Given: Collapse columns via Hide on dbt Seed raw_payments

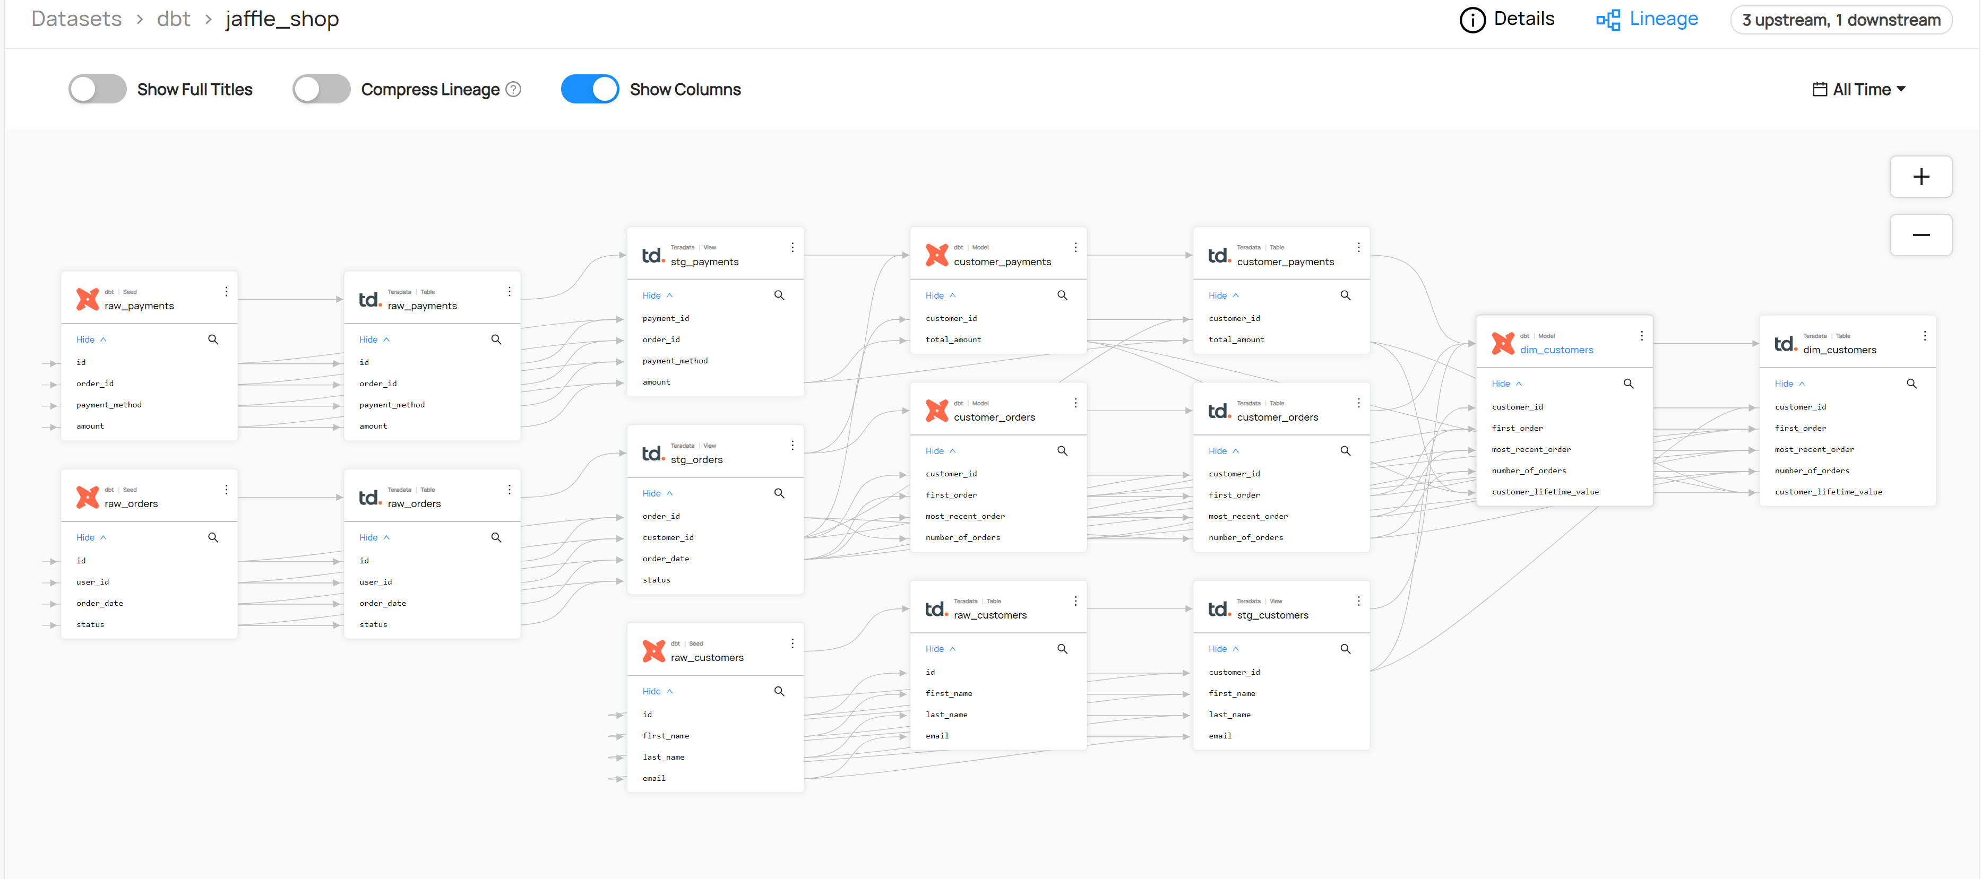Looking at the screenshot, I should click(x=91, y=340).
